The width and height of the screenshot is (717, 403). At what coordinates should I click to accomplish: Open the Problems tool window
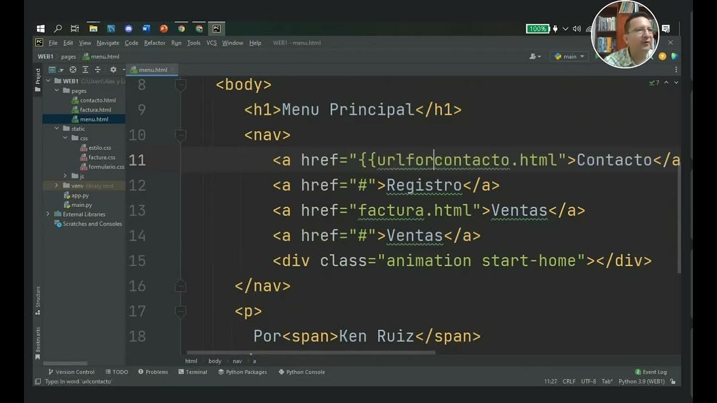[153, 372]
